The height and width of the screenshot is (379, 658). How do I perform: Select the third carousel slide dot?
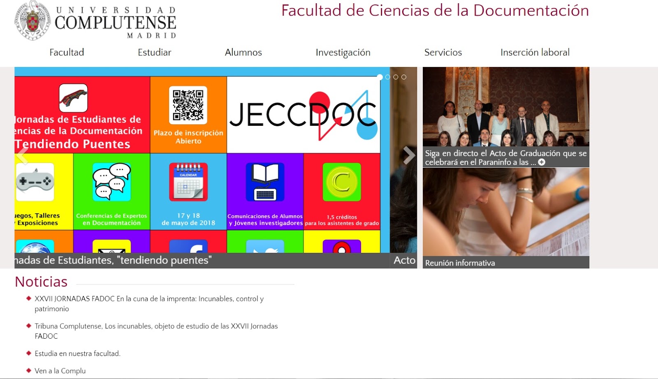396,77
